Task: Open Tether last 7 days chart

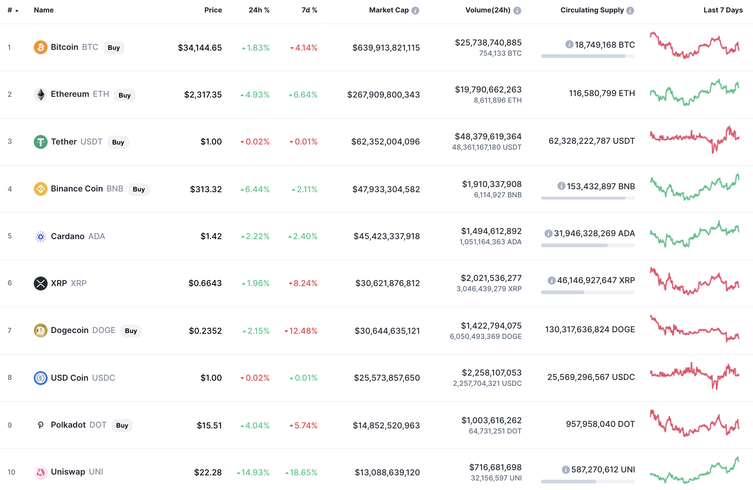Action: pyautogui.click(x=695, y=140)
